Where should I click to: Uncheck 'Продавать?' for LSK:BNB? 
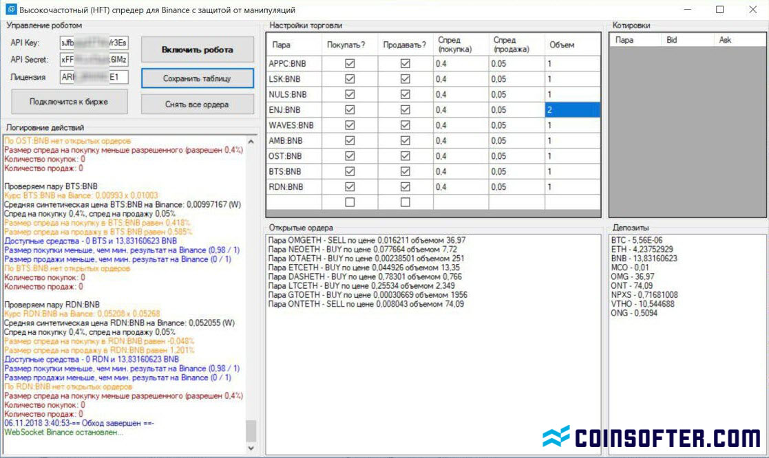pyautogui.click(x=405, y=79)
